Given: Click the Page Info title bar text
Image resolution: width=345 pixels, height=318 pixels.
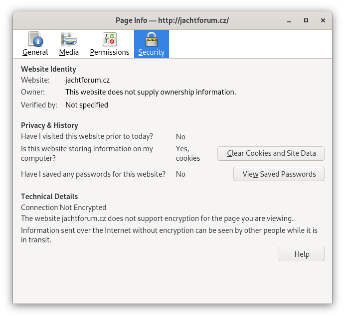Looking at the screenshot, I should click(172, 20).
